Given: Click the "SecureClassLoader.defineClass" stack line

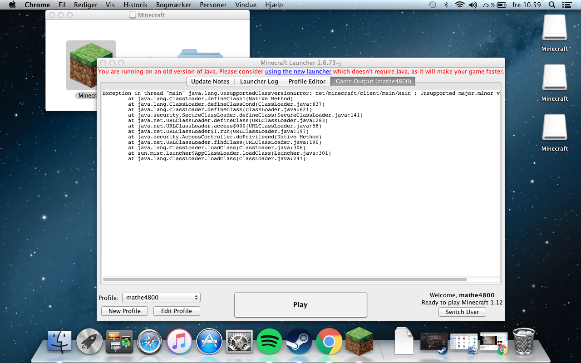Looking at the screenshot, I should (x=246, y=115).
